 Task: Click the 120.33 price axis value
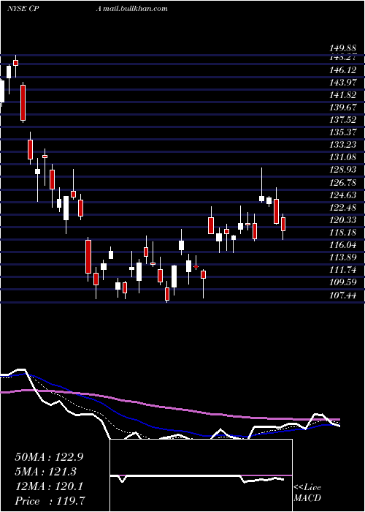(x=343, y=220)
